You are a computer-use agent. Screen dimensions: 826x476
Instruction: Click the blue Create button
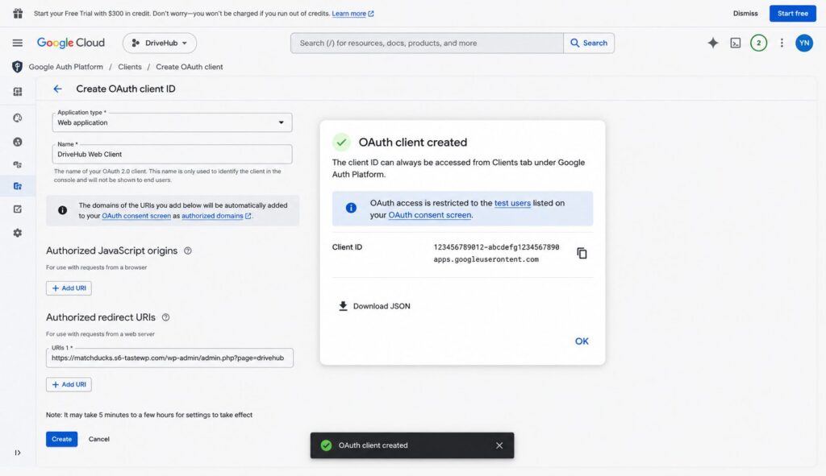(x=61, y=439)
